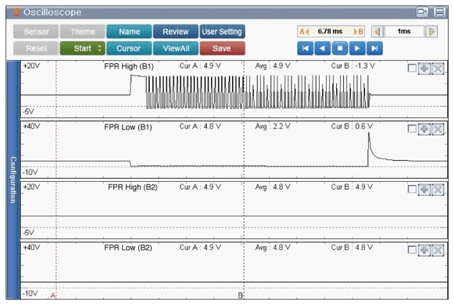454x305 pixels.
Task: Click the window layout icon in title bar
Action: (422, 12)
